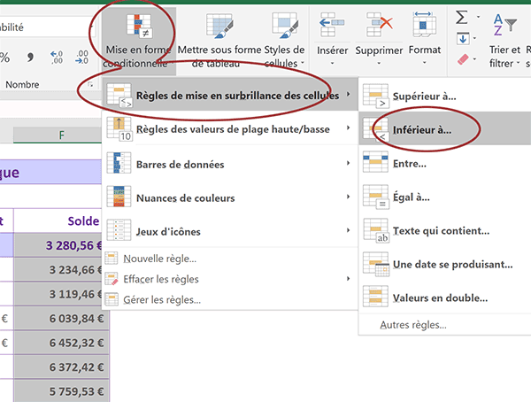Expand the Clear dropdown arrow
The height and width of the screenshot is (402, 531).
[x=474, y=59]
